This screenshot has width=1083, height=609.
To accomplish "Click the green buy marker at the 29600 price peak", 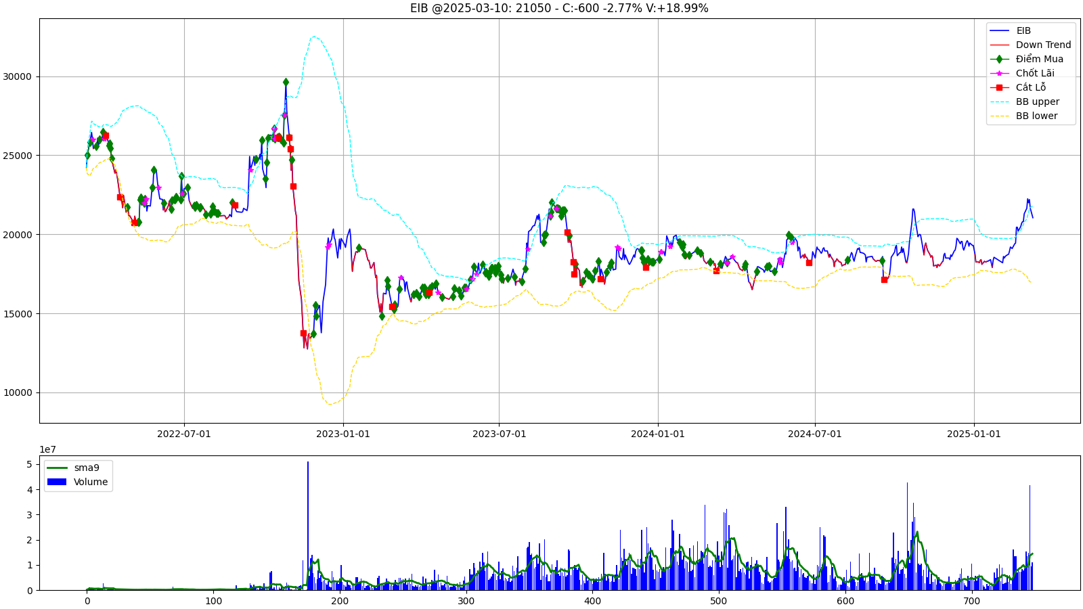I will [x=286, y=82].
